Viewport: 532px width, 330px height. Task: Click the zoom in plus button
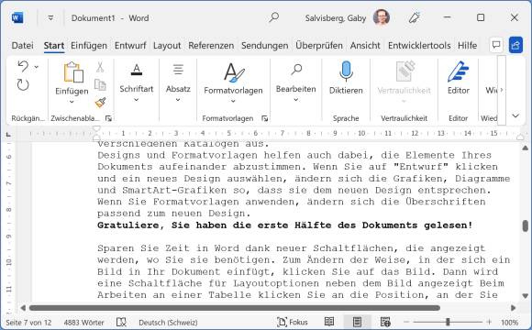coord(489,322)
